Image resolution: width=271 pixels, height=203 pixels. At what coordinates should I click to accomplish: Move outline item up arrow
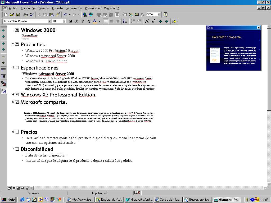(3, 44)
